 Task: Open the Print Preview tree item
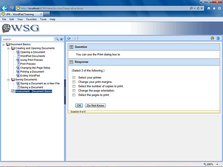click(x=28, y=64)
